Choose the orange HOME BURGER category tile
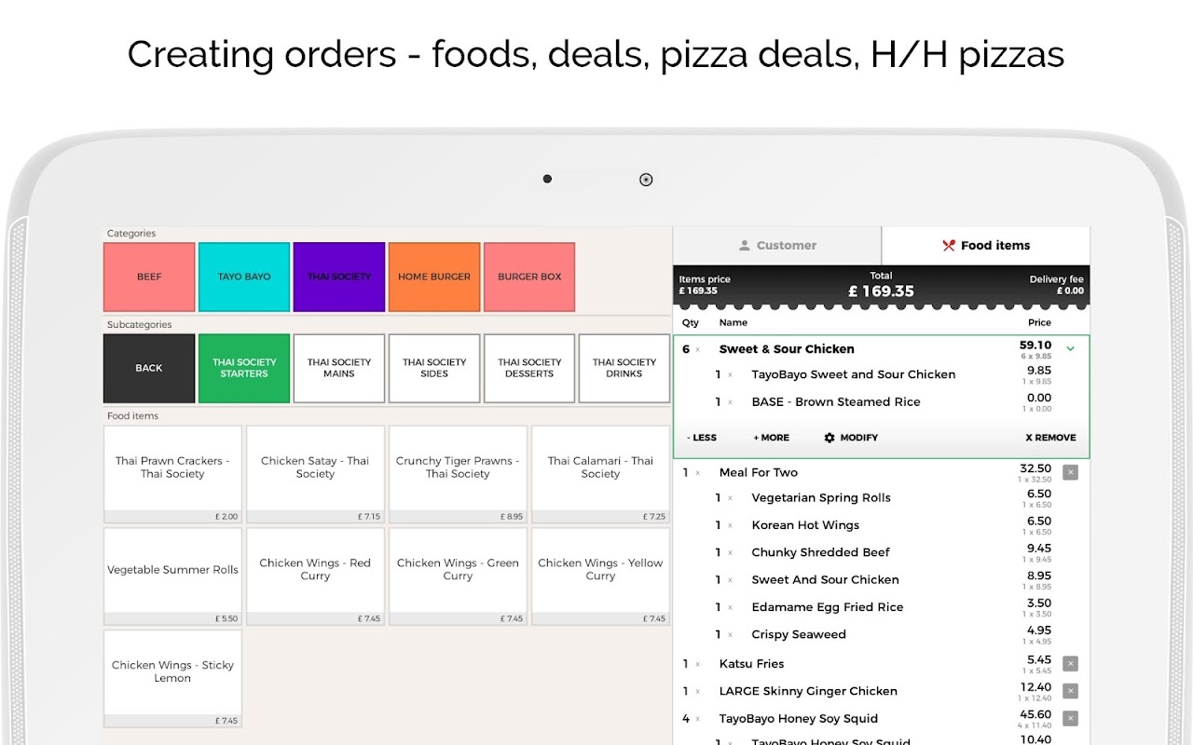This screenshot has width=1193, height=745. click(434, 277)
